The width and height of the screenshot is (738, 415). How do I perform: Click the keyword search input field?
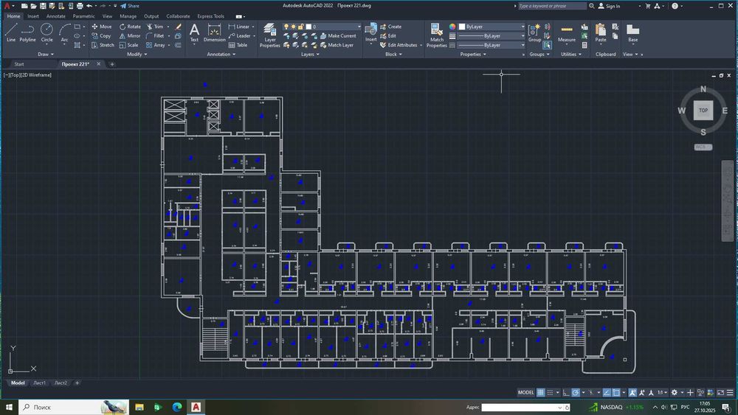pyautogui.click(x=552, y=6)
